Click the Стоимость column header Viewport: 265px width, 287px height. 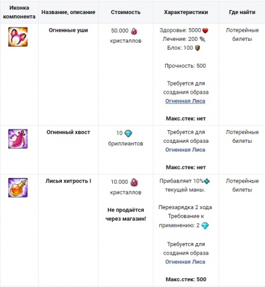(125, 12)
